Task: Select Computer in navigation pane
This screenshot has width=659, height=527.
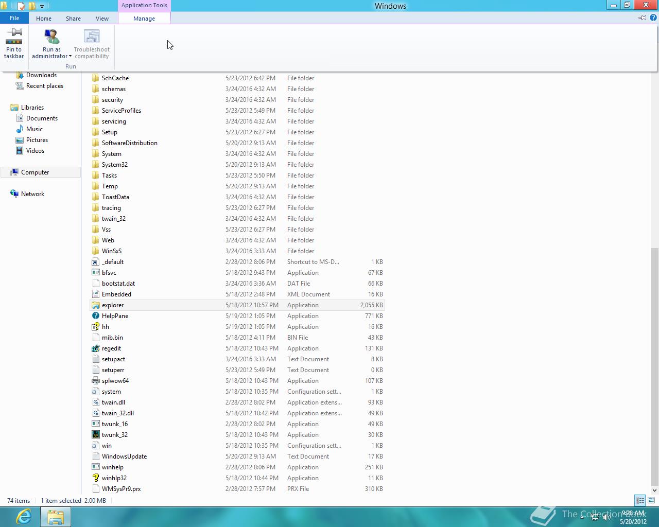Action: coord(40,172)
